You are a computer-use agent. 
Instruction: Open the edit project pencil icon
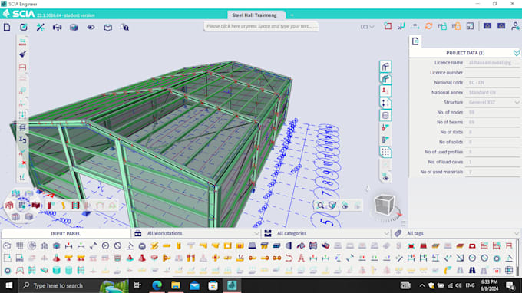(24, 27)
